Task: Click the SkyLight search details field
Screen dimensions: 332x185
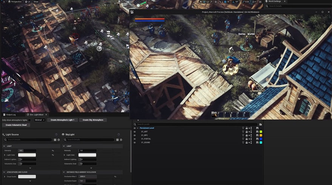Action: pos(89,140)
